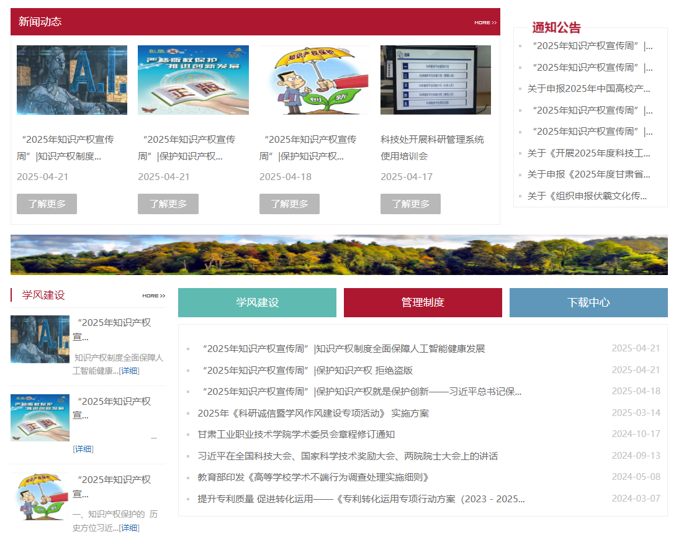Open the monitor screen training photo

pos(435,80)
